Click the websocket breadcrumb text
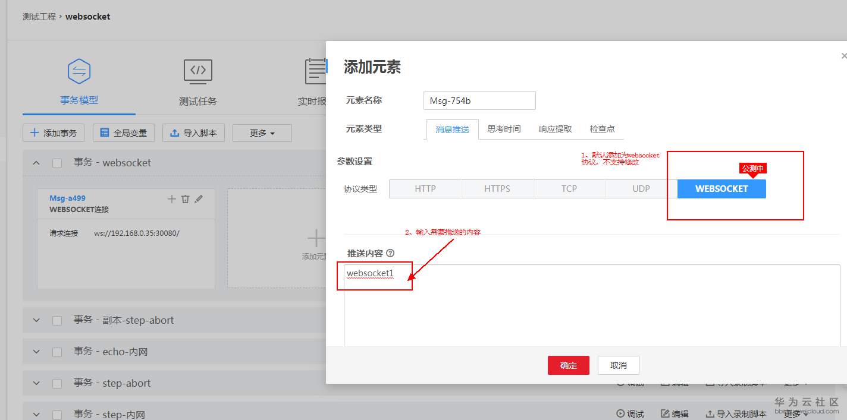Image resolution: width=847 pixels, height=420 pixels. [x=87, y=17]
